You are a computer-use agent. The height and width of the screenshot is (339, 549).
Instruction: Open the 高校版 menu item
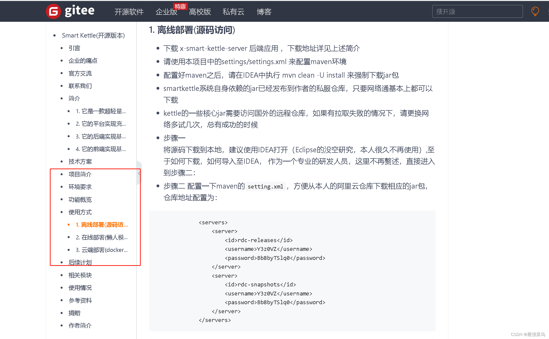200,12
